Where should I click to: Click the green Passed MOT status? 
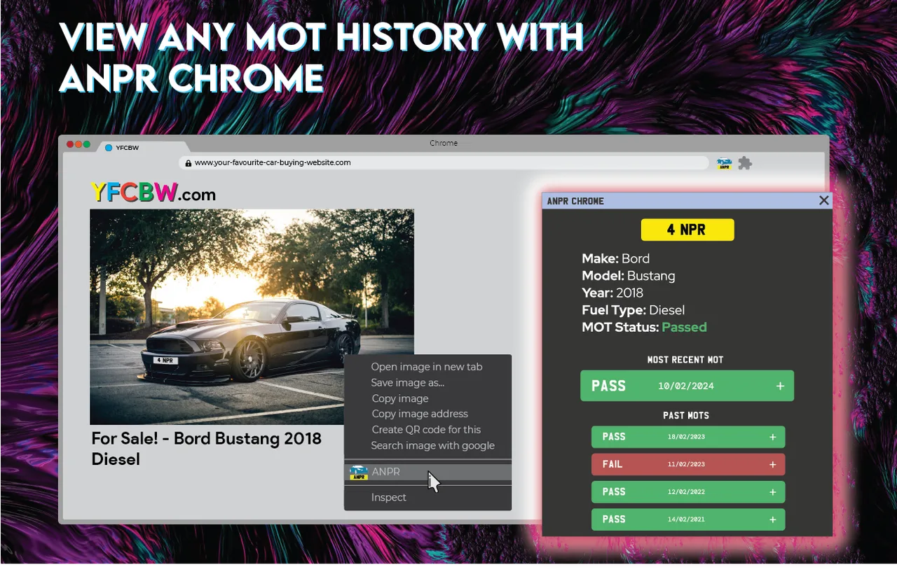click(684, 327)
